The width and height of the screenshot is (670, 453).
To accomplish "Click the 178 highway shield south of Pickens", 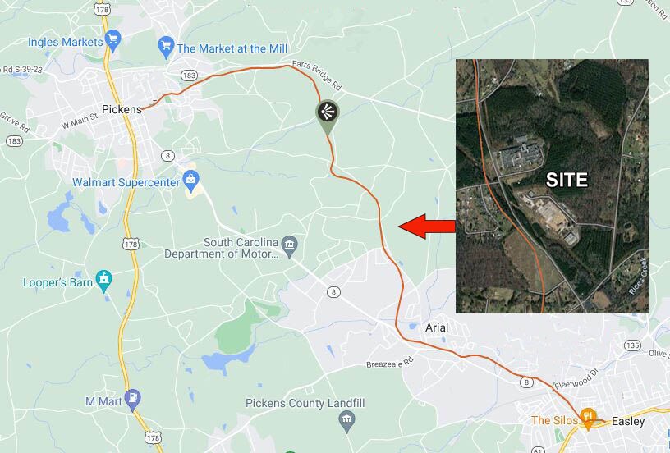I will tap(131, 245).
